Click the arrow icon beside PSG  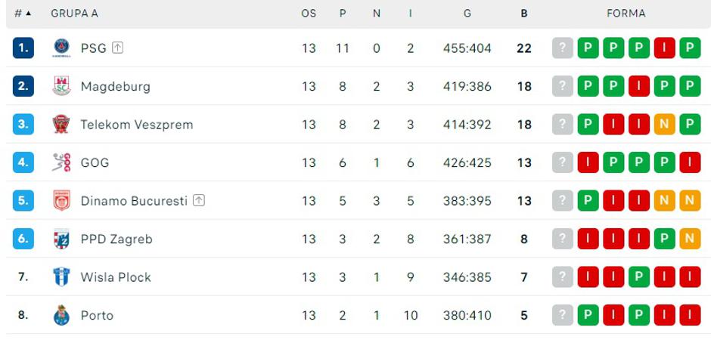tap(117, 48)
